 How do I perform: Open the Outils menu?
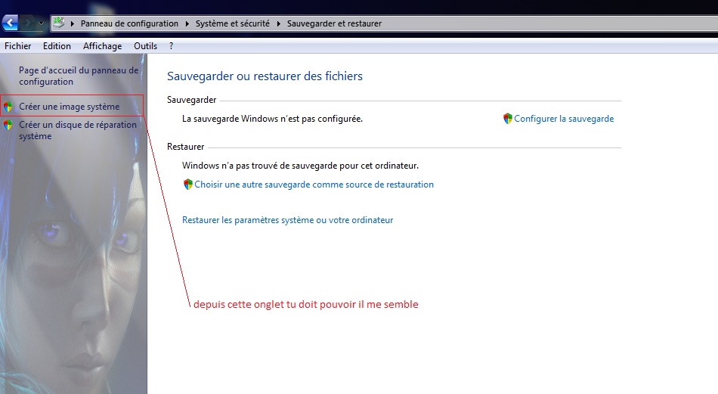point(145,46)
